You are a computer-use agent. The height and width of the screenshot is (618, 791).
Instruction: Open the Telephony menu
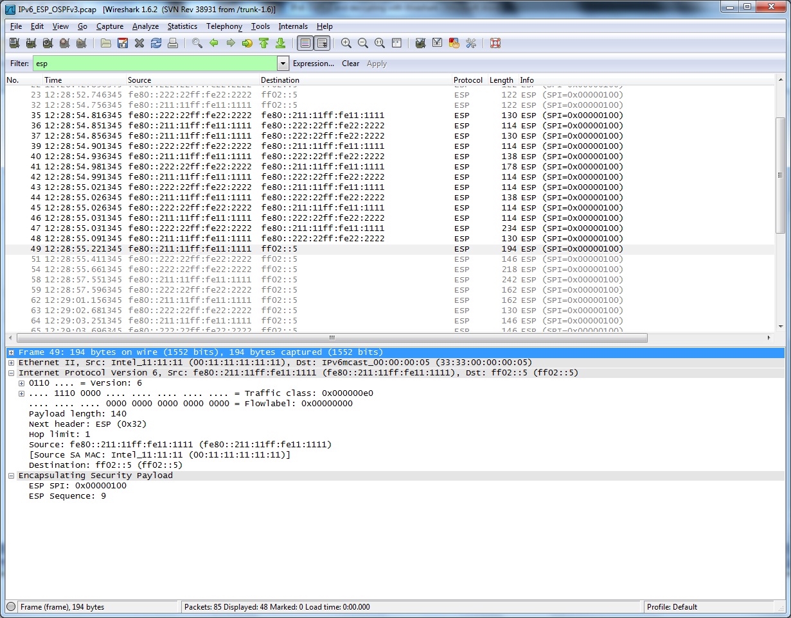(x=224, y=26)
